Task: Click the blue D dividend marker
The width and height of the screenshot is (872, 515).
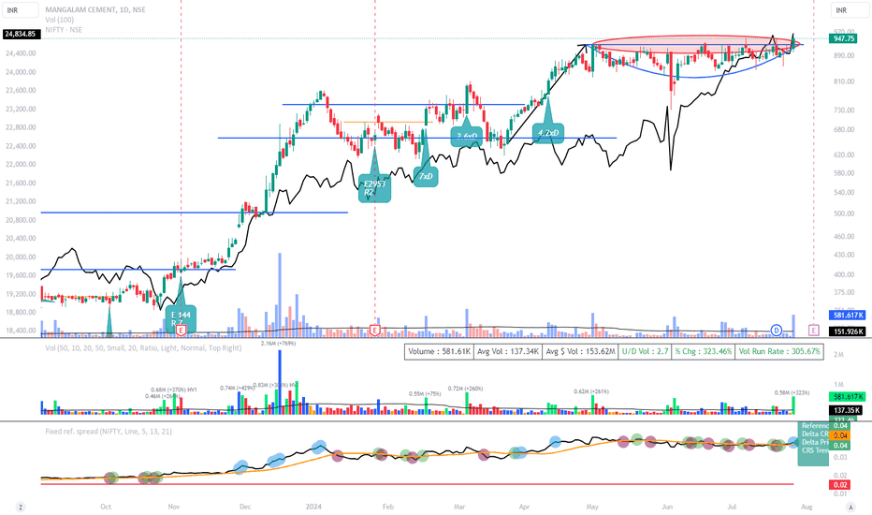Action: (x=777, y=331)
